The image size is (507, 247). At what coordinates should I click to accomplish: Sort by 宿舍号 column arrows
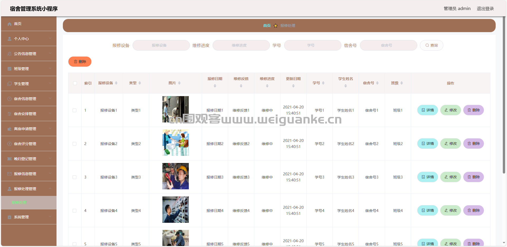377,83
